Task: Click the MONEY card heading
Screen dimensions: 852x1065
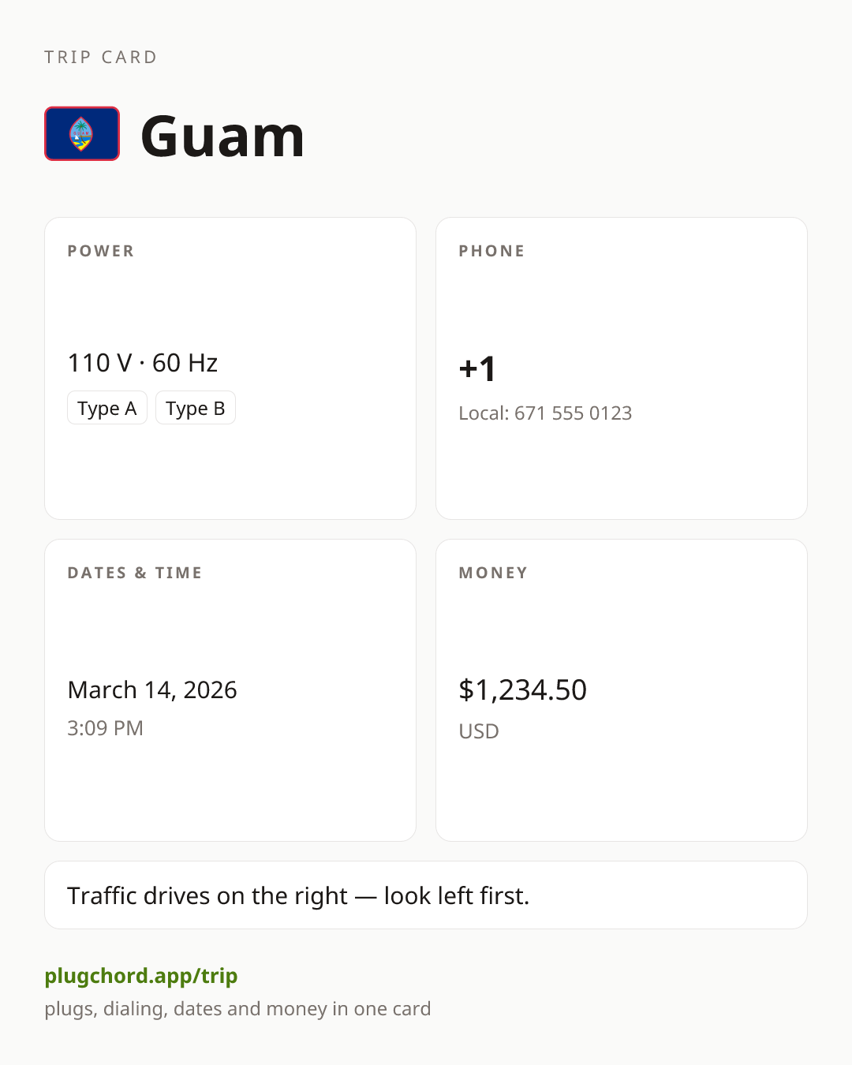Action: click(494, 573)
